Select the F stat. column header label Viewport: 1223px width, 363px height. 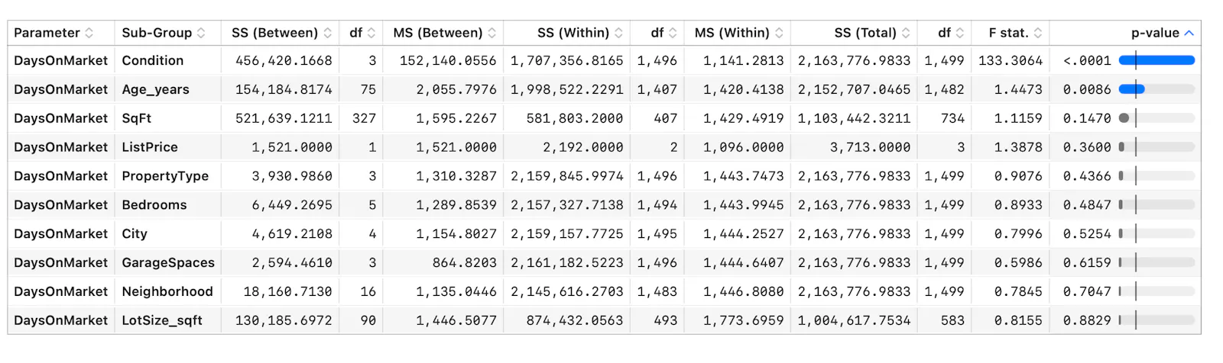point(1008,33)
